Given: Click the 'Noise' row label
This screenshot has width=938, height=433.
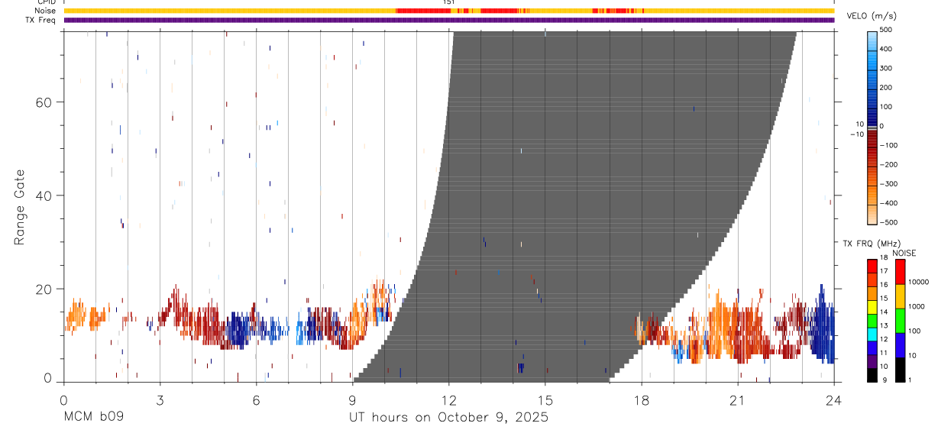Looking at the screenshot, I should pyautogui.click(x=45, y=11).
